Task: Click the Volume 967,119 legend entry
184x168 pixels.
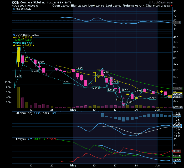Action: [23, 45]
